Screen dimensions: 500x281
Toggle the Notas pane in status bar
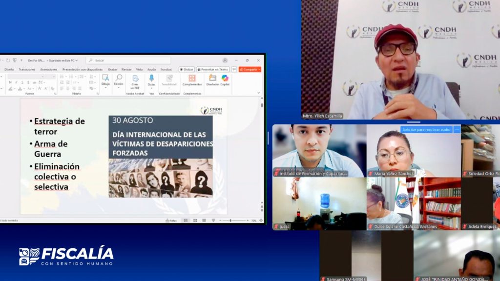(171, 221)
